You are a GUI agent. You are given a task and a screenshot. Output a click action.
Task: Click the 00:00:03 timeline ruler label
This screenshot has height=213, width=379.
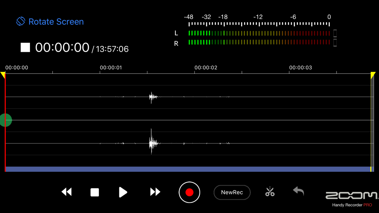(x=301, y=68)
